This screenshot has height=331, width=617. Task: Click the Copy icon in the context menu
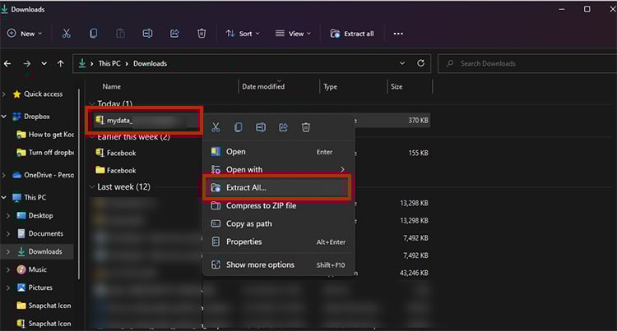tap(238, 127)
